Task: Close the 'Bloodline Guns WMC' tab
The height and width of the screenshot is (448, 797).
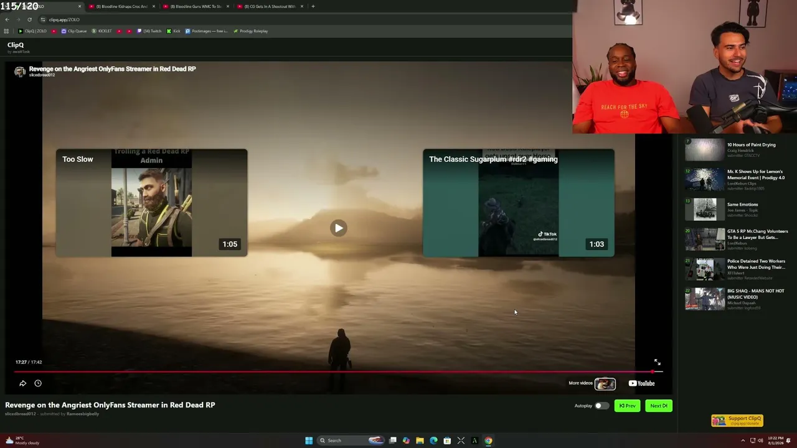Action: [x=228, y=6]
